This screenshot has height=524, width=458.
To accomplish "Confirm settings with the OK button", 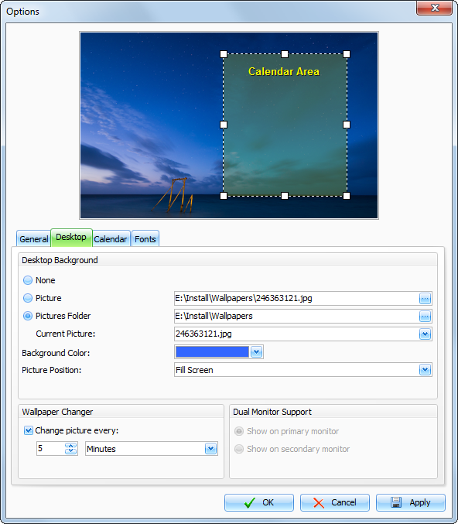I will click(x=259, y=502).
